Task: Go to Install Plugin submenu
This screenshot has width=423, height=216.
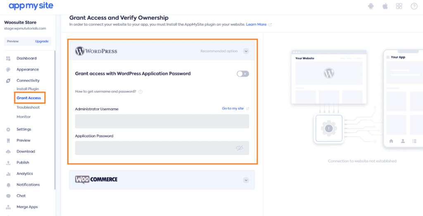Action: (x=28, y=89)
